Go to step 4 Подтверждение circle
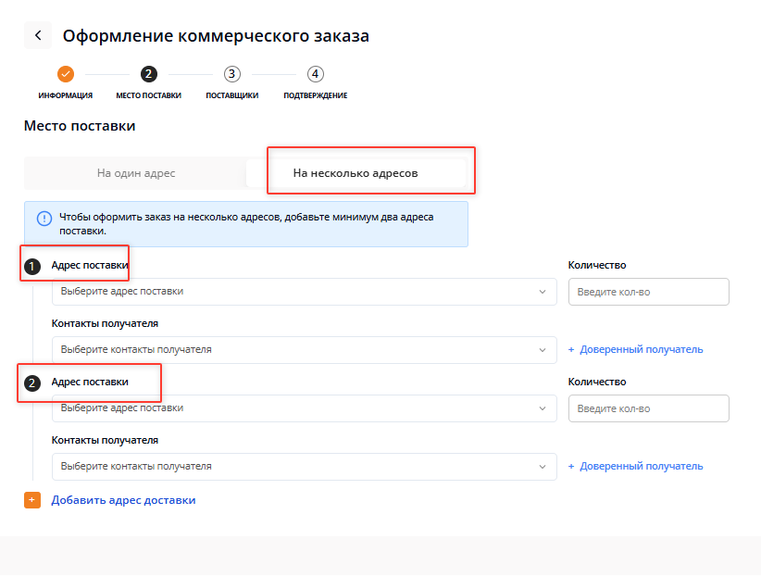This screenshot has width=761, height=577. (316, 74)
